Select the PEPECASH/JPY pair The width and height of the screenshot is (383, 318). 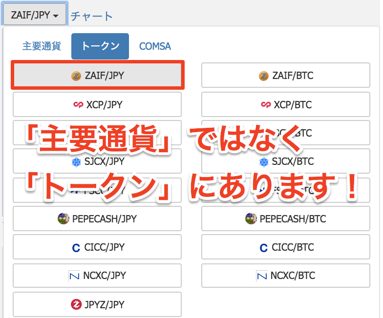[x=97, y=219]
